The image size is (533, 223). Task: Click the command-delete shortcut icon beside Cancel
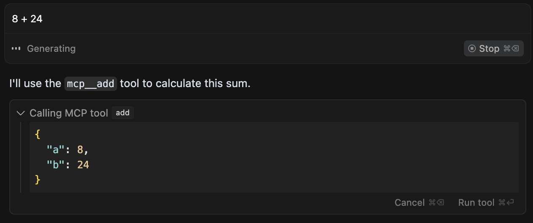436,202
